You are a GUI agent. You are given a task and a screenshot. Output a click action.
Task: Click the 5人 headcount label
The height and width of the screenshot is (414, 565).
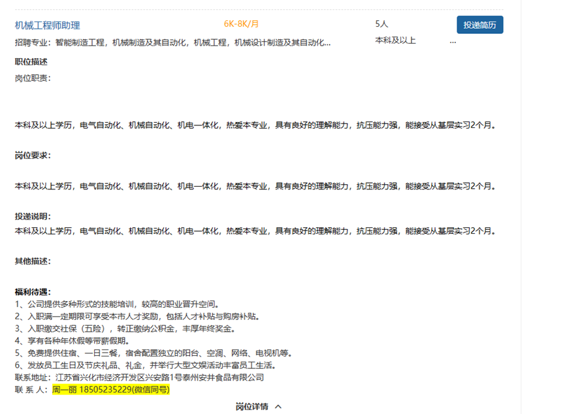coord(381,24)
